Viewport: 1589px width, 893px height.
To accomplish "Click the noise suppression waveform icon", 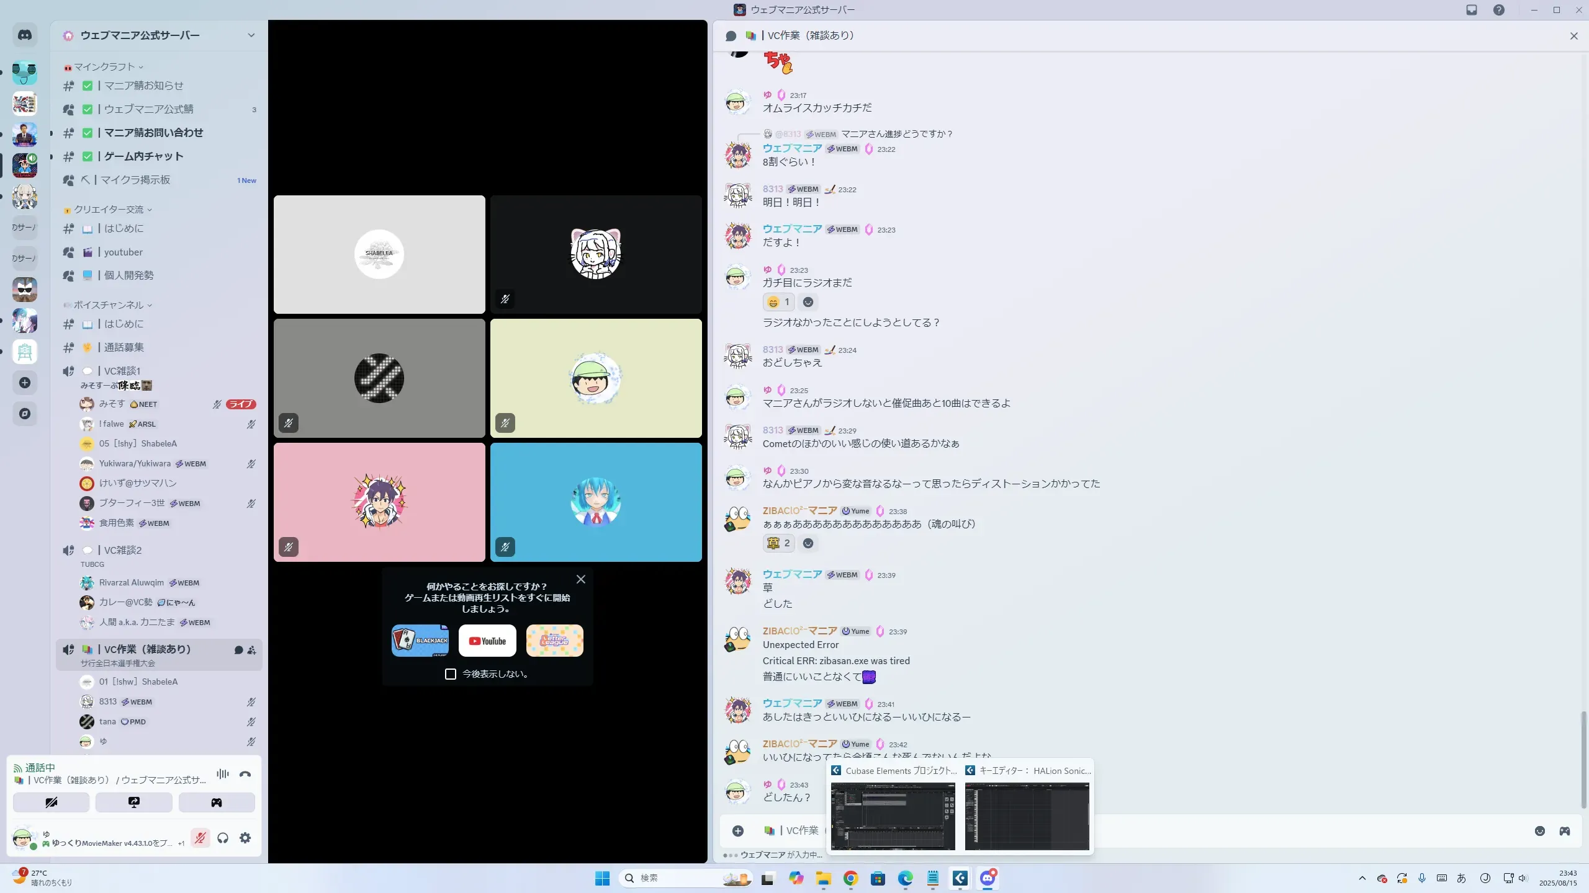I will tap(222, 774).
